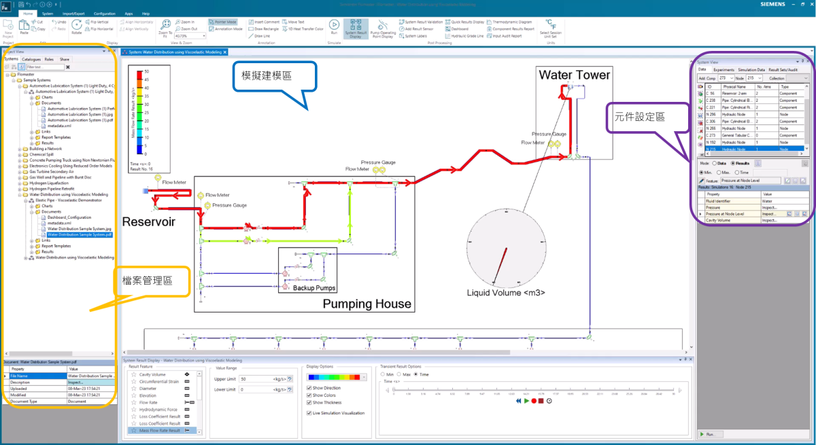The image size is (816, 445).
Task: Click Insert Comment
Action: coord(263,22)
